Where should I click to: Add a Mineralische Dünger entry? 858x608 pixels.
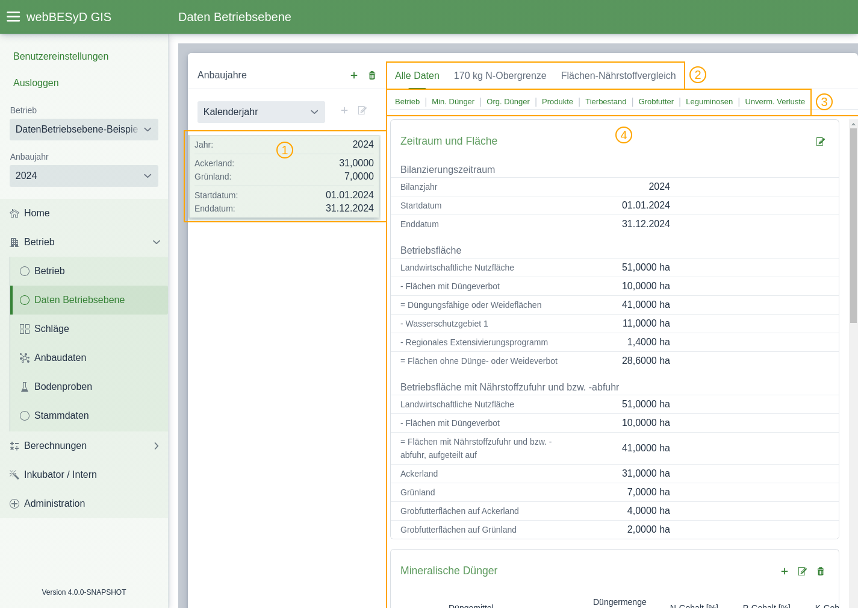[785, 571]
